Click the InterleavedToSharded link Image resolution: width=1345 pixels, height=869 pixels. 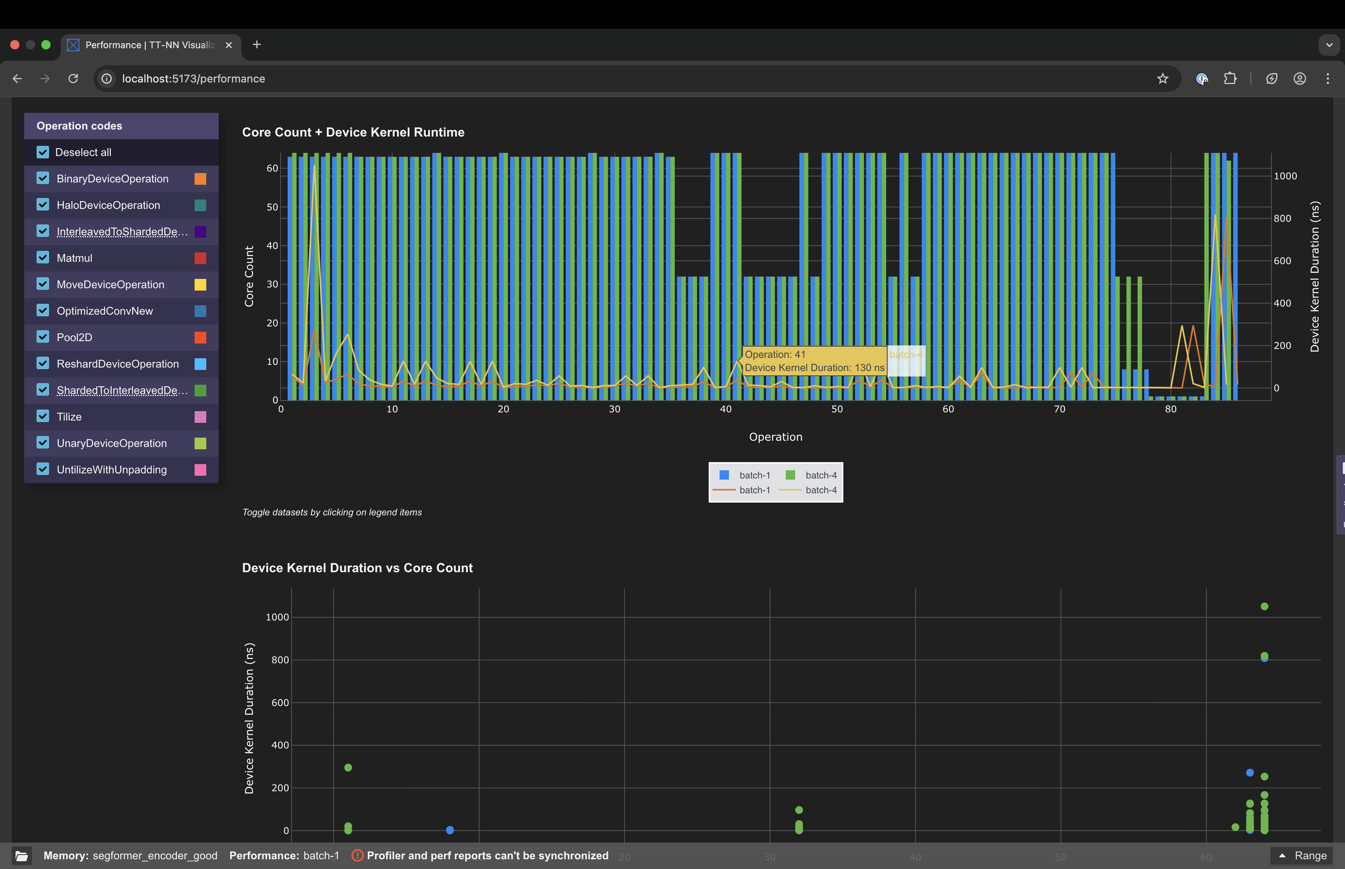coord(119,231)
